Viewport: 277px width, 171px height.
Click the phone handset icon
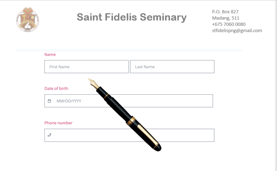(x=49, y=135)
